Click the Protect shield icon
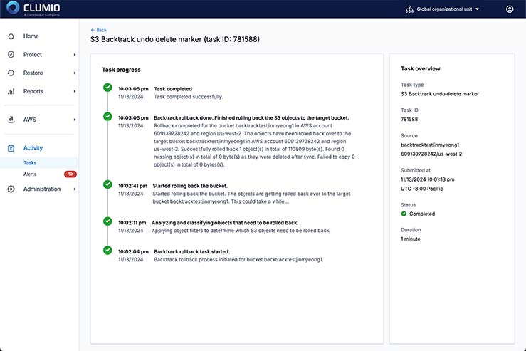 pos(11,55)
